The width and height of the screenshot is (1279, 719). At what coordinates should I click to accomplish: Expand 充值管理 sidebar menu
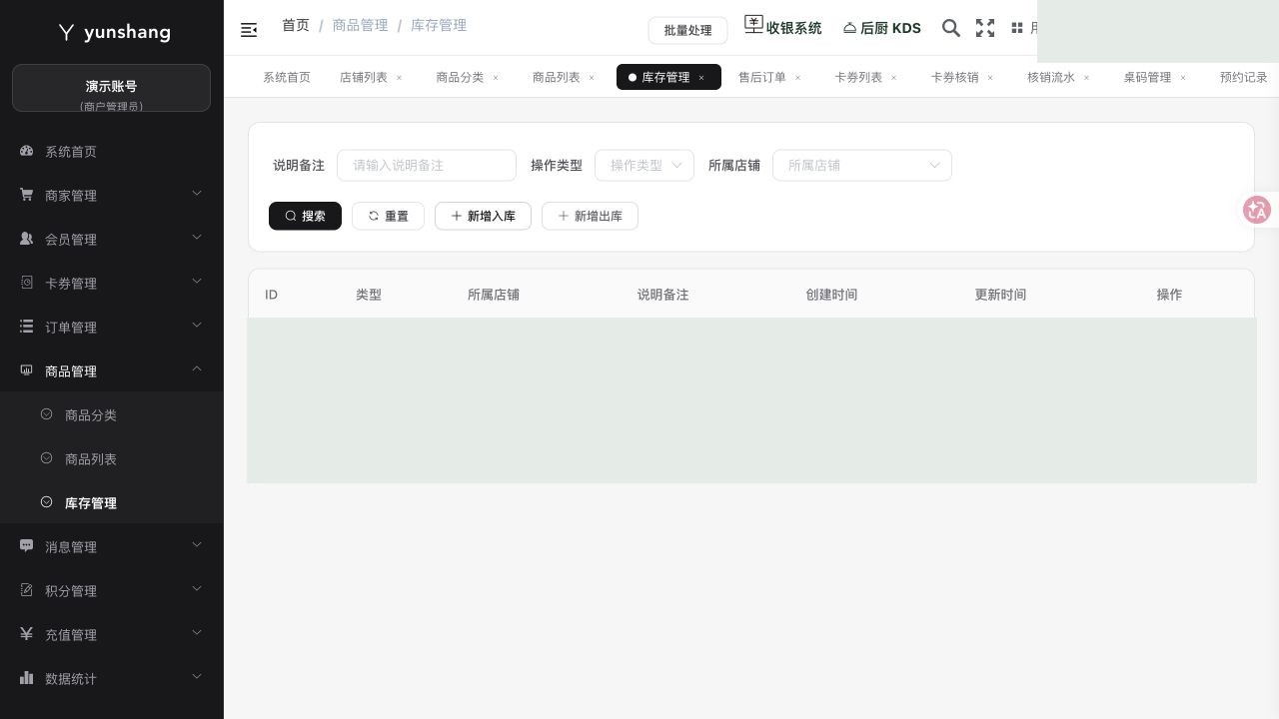tap(112, 635)
